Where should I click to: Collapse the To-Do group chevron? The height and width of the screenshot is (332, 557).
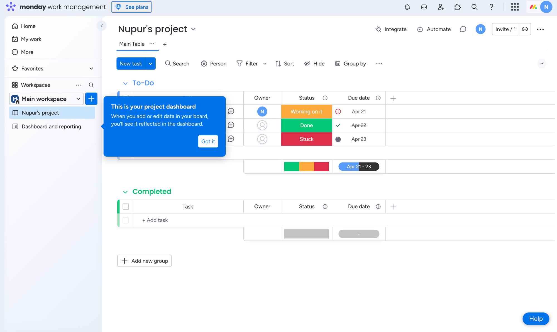click(x=125, y=83)
